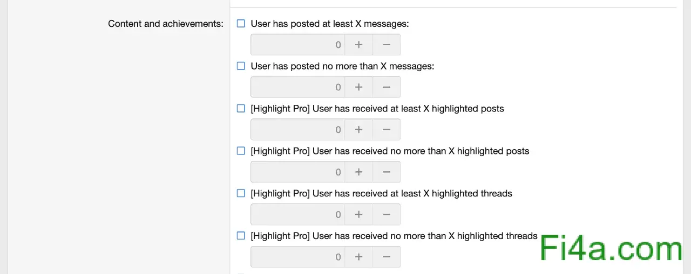
Task: Click minus icon for 'posted at least X messages'
Action: 387,45
